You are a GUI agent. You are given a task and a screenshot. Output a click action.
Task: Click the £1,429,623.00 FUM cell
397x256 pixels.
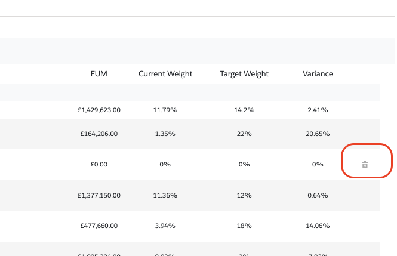(x=99, y=110)
